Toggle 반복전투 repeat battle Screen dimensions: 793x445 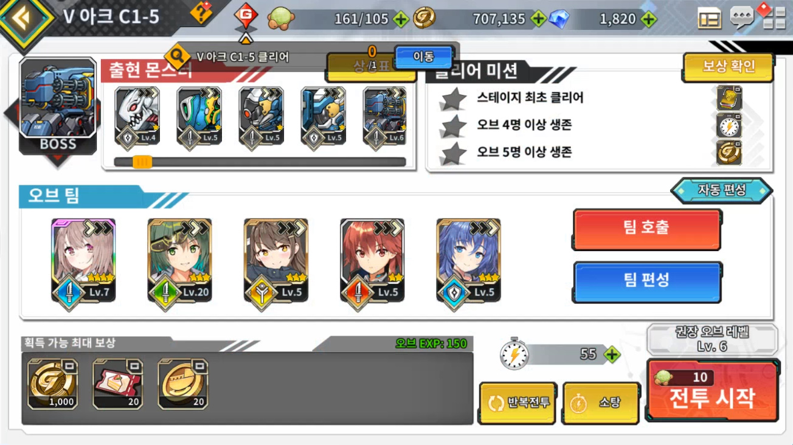(518, 403)
